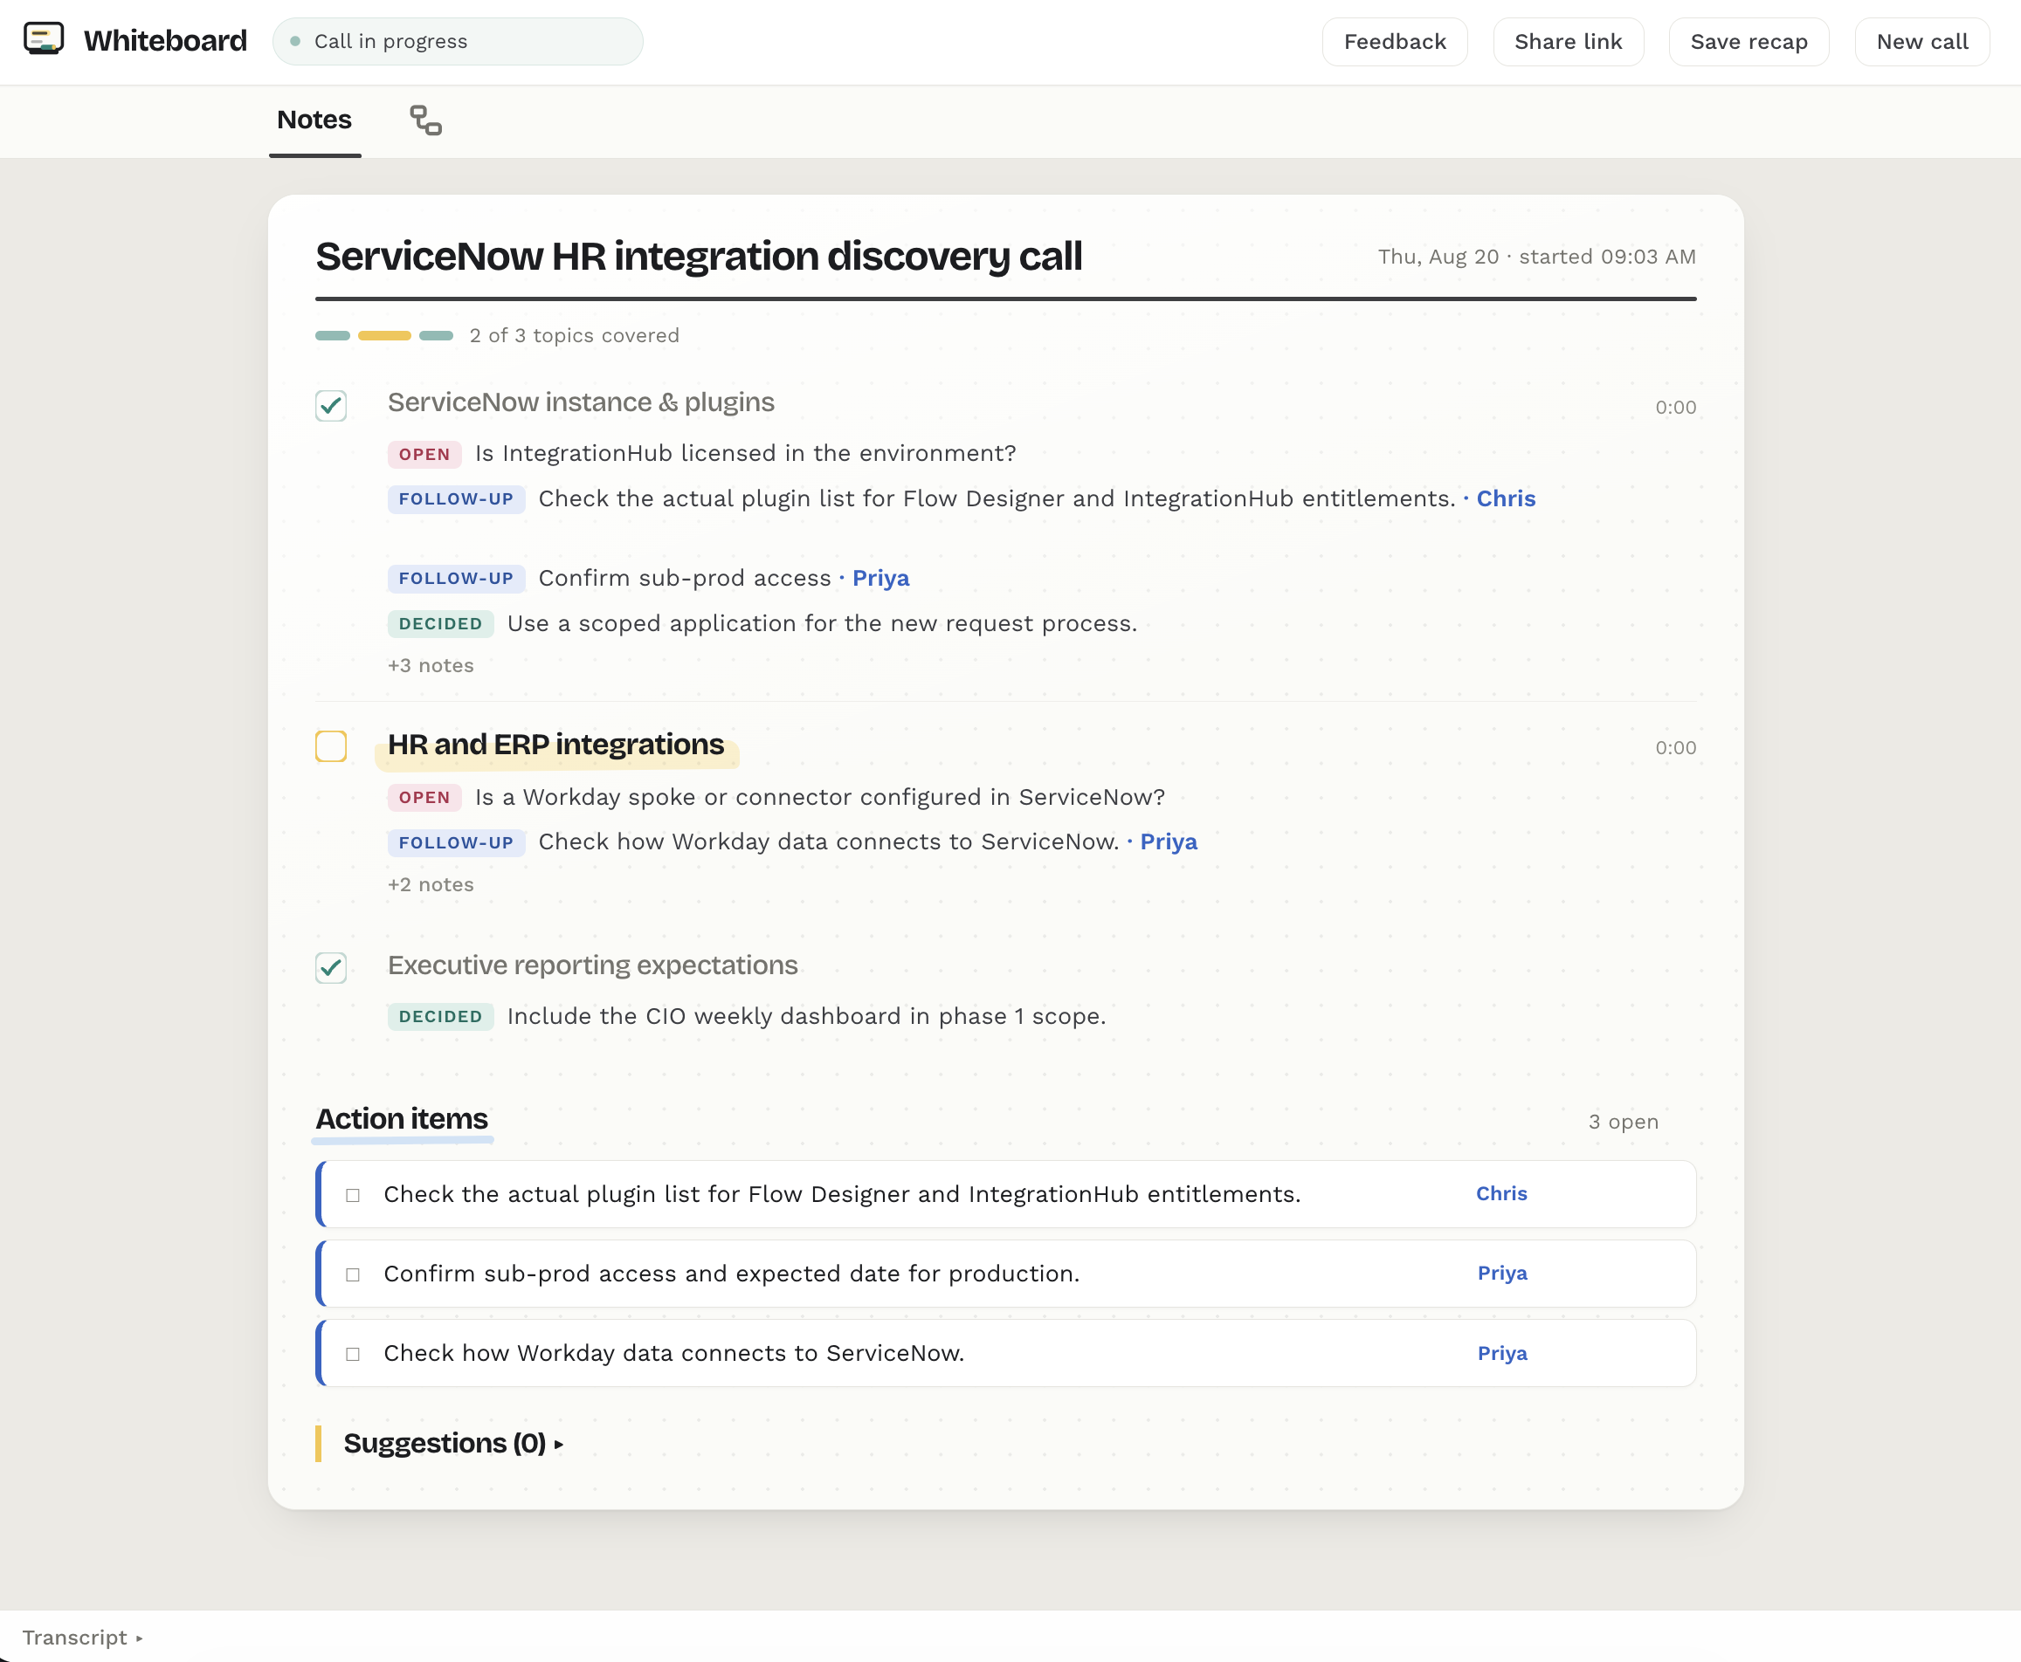The image size is (2021, 1662).
Task: Click the 2 of 3 topics covered text
Action: (574, 335)
